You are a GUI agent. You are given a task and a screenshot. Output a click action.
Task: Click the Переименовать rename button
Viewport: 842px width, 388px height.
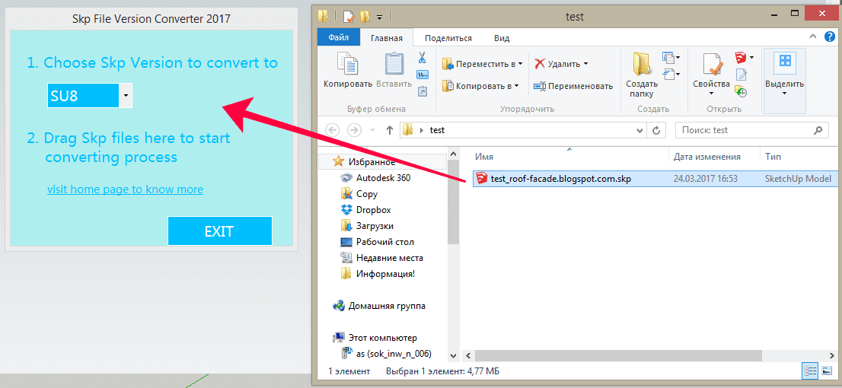573,86
